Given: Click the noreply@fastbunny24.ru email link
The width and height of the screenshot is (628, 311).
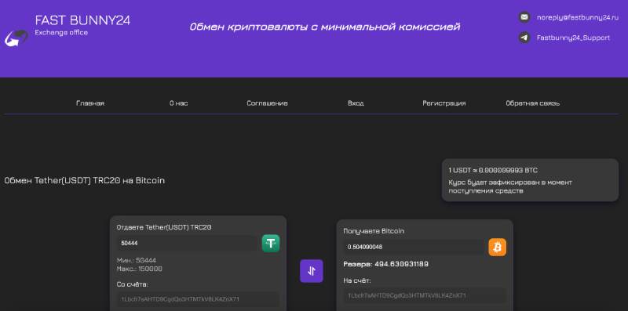Looking at the screenshot, I should pyautogui.click(x=578, y=17).
